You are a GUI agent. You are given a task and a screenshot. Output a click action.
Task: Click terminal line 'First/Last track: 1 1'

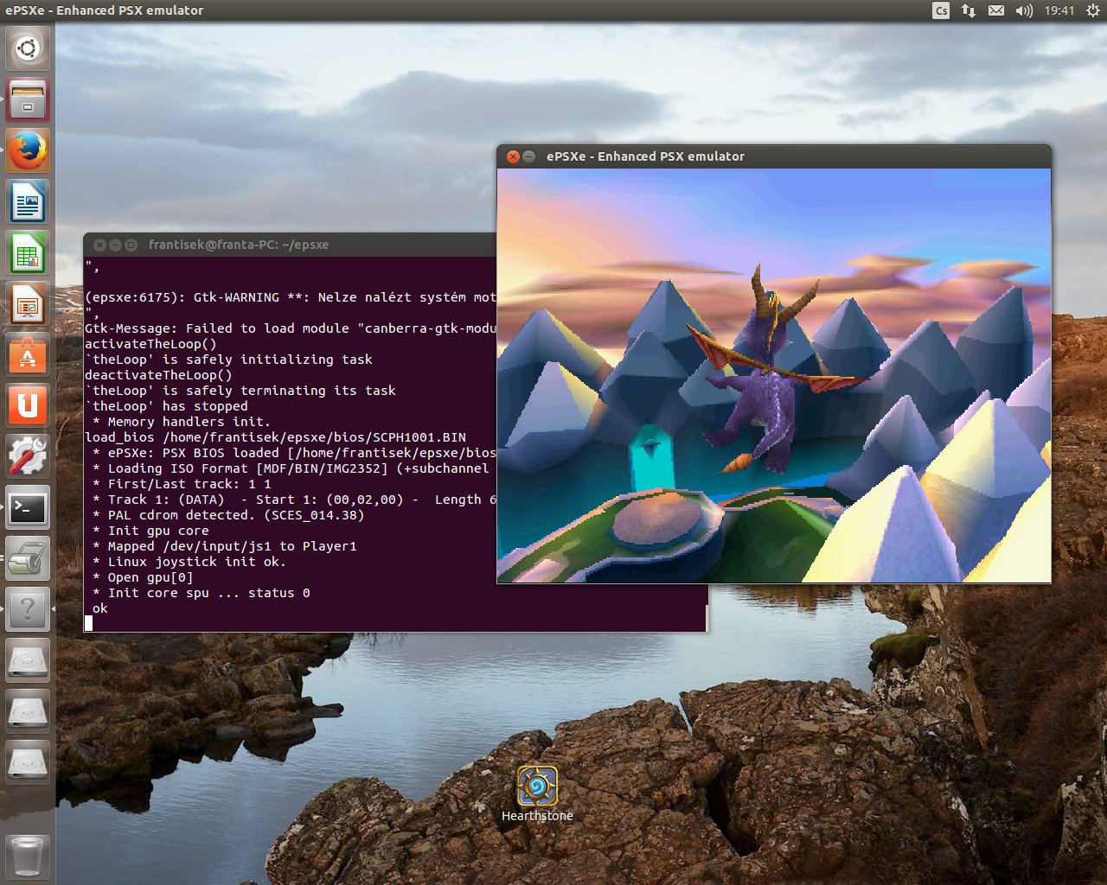pos(182,484)
